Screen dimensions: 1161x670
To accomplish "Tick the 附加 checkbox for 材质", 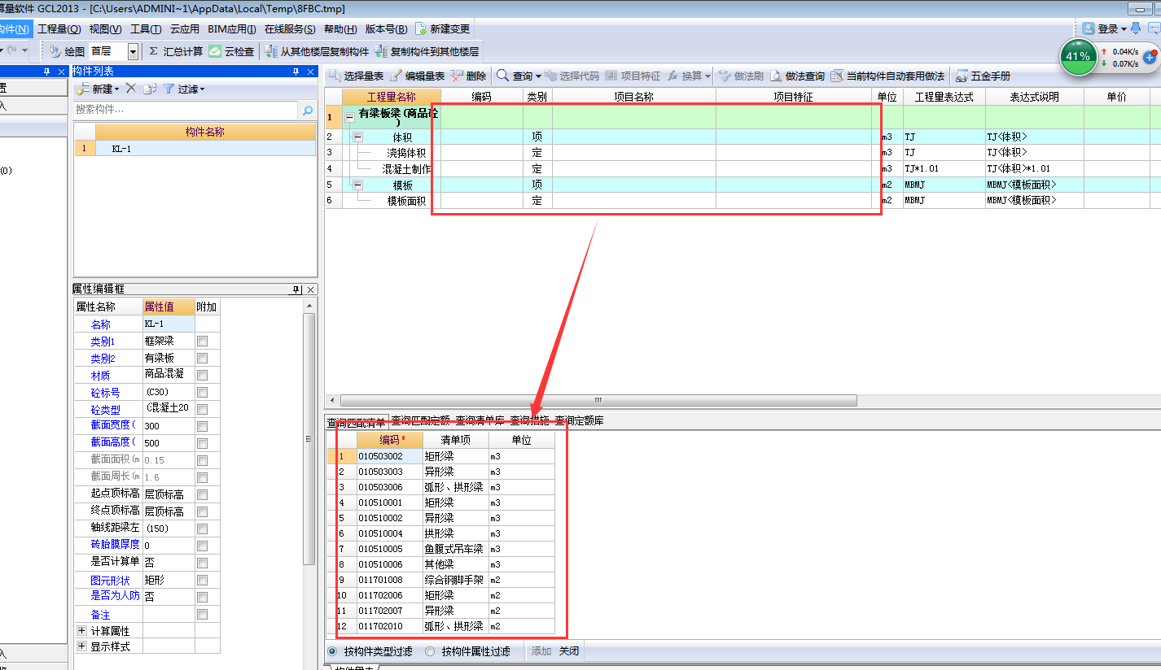I will pos(202,376).
